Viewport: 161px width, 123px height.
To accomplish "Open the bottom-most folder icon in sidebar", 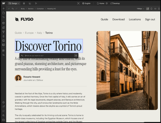I will (3, 120).
